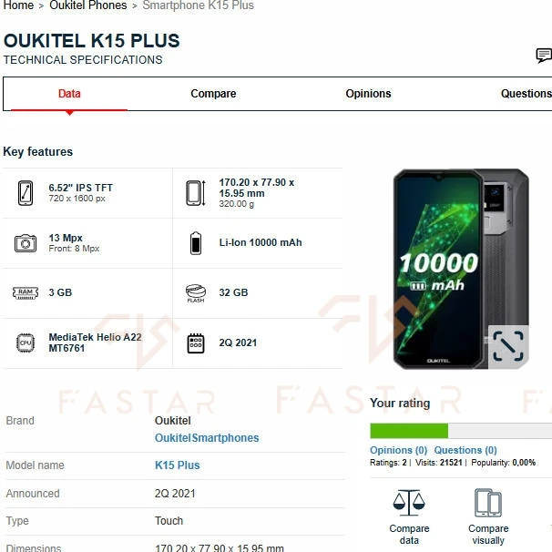Switch to the Compare tab
The height and width of the screenshot is (552, 552).
point(213,94)
